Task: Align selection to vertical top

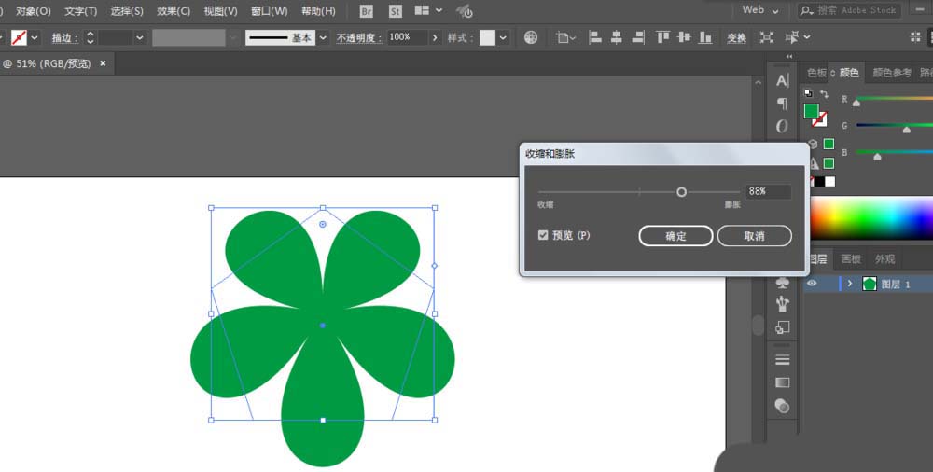Action: (x=662, y=37)
